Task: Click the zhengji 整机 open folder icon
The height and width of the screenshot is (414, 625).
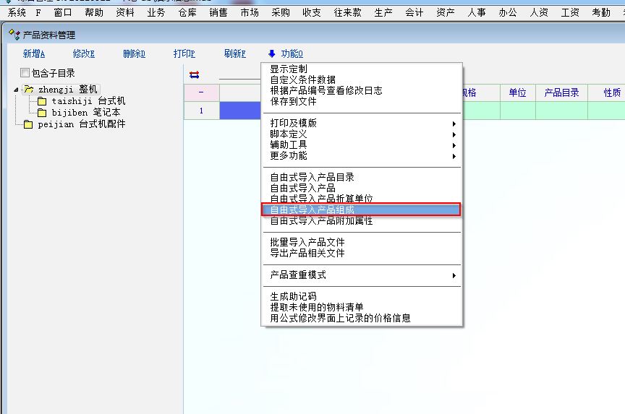Action: coord(28,90)
